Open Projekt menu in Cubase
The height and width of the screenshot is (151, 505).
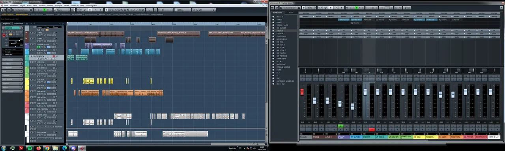[x=22, y=6]
